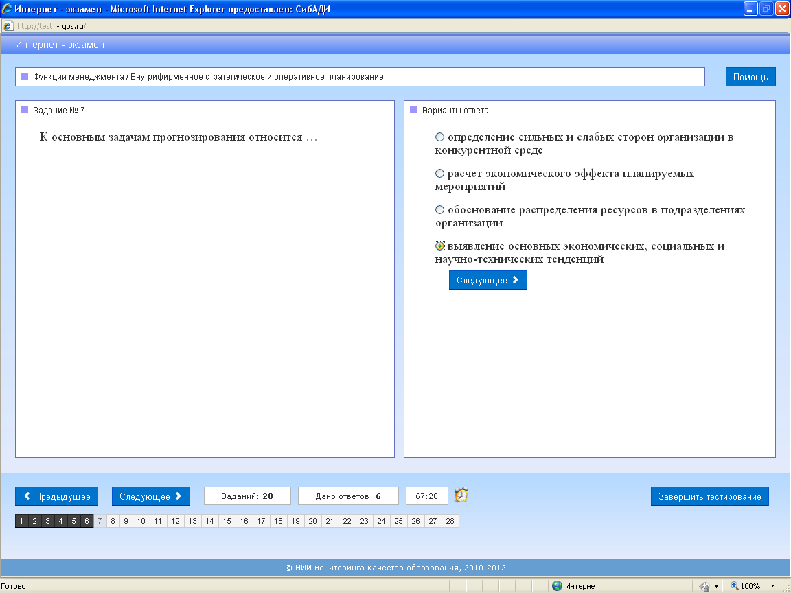Jump to question 11 in navigator

(x=158, y=521)
